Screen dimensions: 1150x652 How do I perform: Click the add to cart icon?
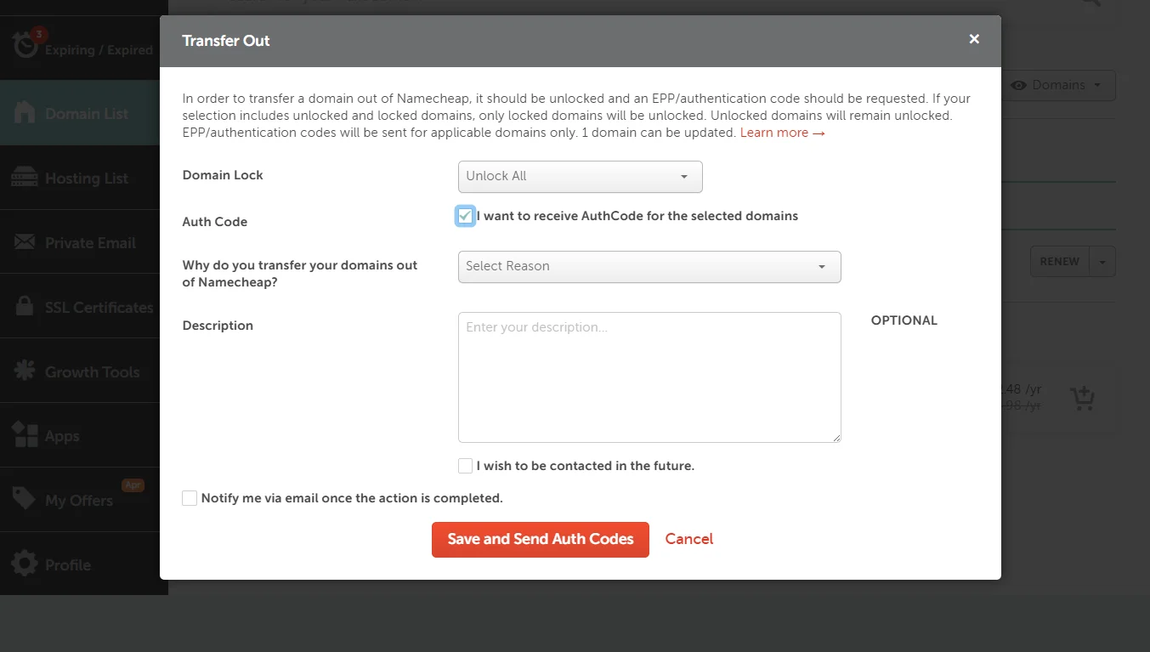point(1082,398)
